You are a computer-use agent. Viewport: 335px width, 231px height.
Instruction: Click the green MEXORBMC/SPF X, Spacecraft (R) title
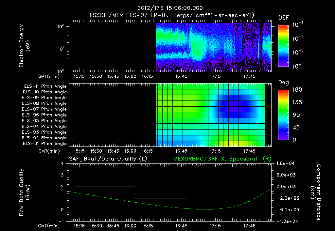point(222,159)
